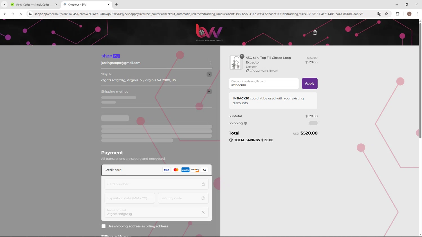This screenshot has width=422, height=237.
Task: Open a new browser tab
Action: coord(116,4)
